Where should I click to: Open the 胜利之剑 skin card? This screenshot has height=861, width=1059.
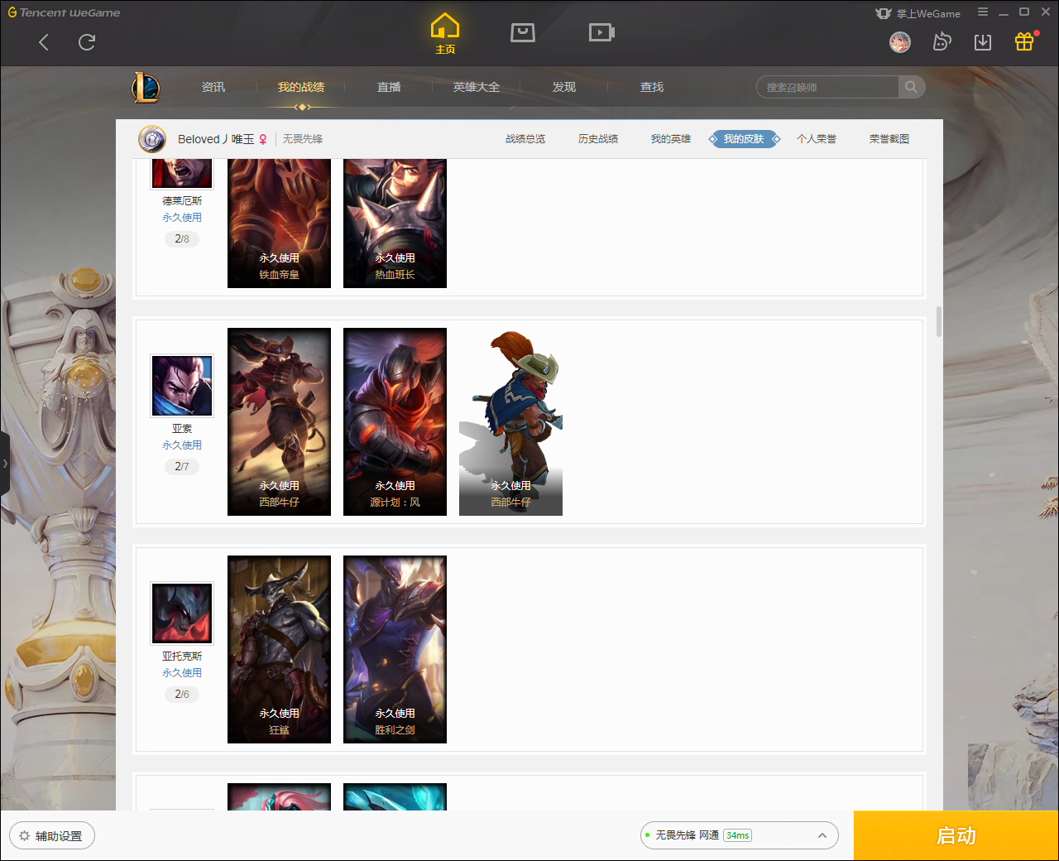[x=395, y=649]
